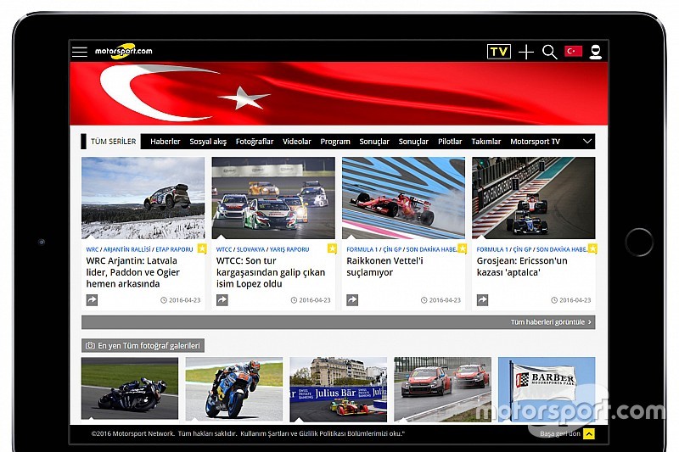The image size is (679, 452).
Task: Click the Turkish flag banner
Action: click(339, 94)
